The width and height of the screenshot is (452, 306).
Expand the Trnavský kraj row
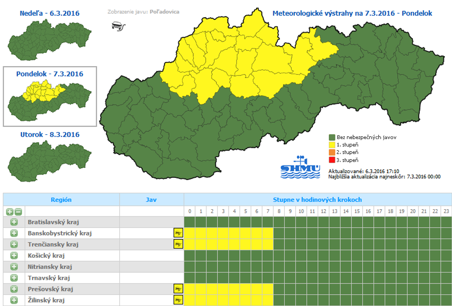click(x=14, y=278)
